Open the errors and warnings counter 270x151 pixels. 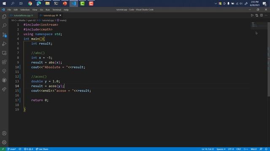tap(28, 149)
